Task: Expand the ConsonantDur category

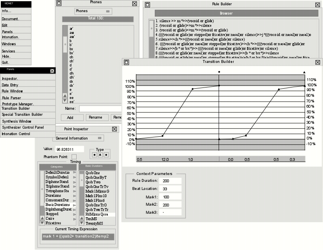Action: coord(75,200)
